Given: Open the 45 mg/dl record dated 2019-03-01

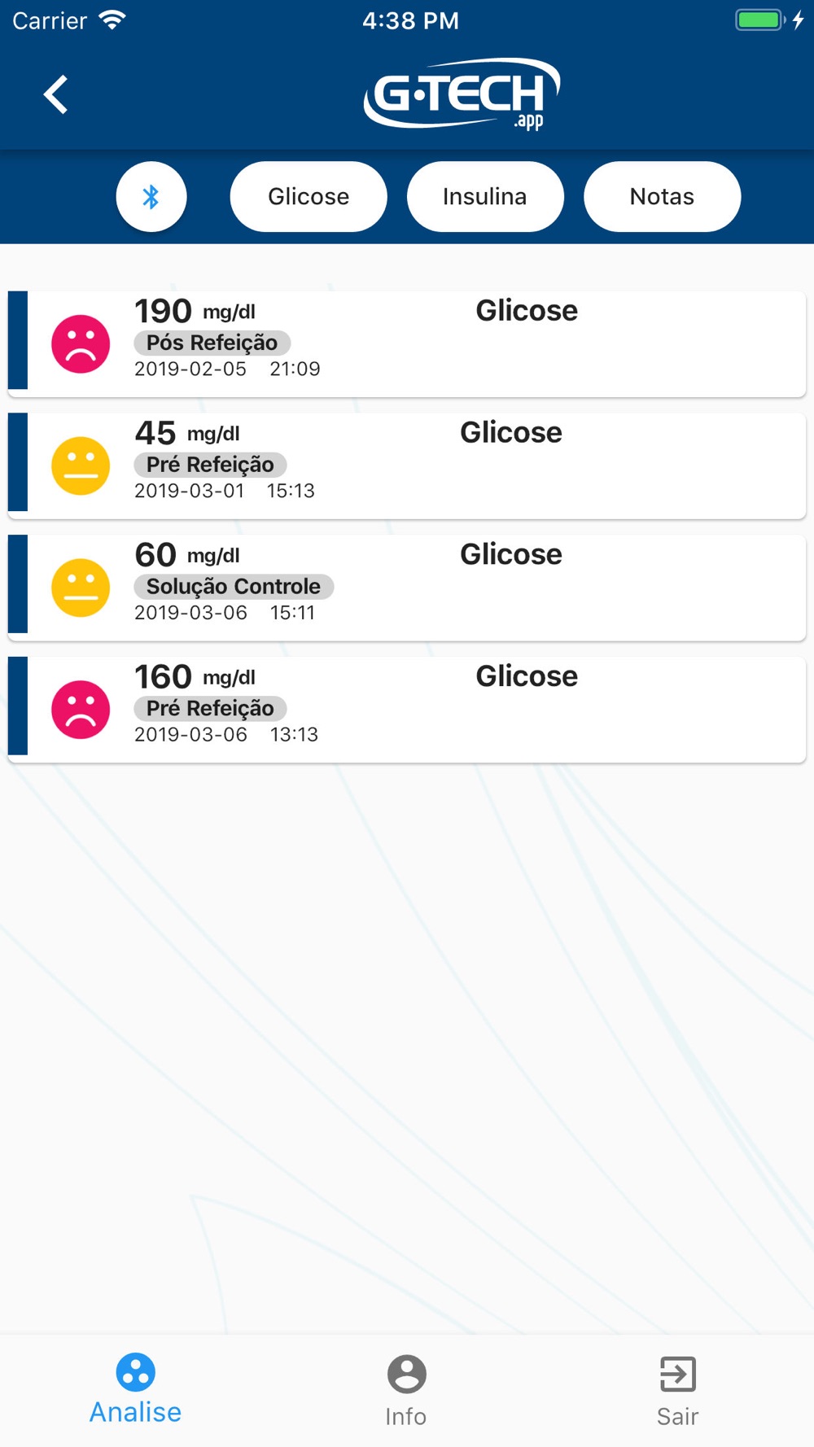Looking at the screenshot, I should click(x=407, y=466).
